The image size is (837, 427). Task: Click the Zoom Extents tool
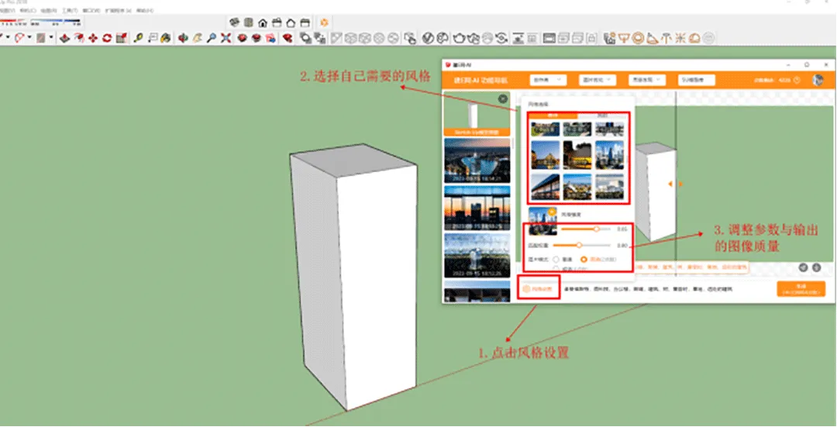click(x=226, y=38)
